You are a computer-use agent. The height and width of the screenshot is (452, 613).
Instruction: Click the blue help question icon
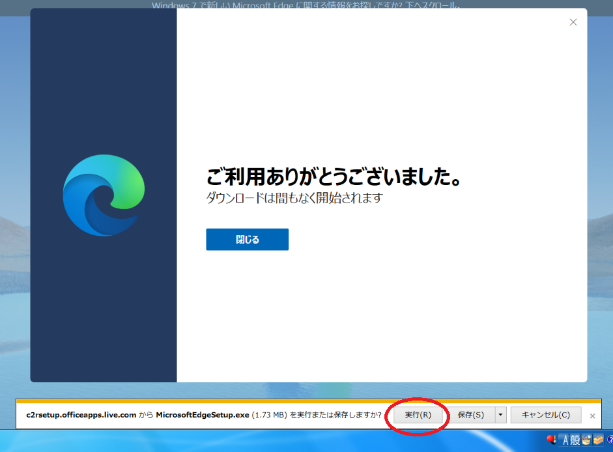tap(610, 440)
